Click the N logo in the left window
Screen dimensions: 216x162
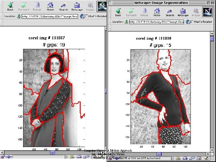click(101, 6)
